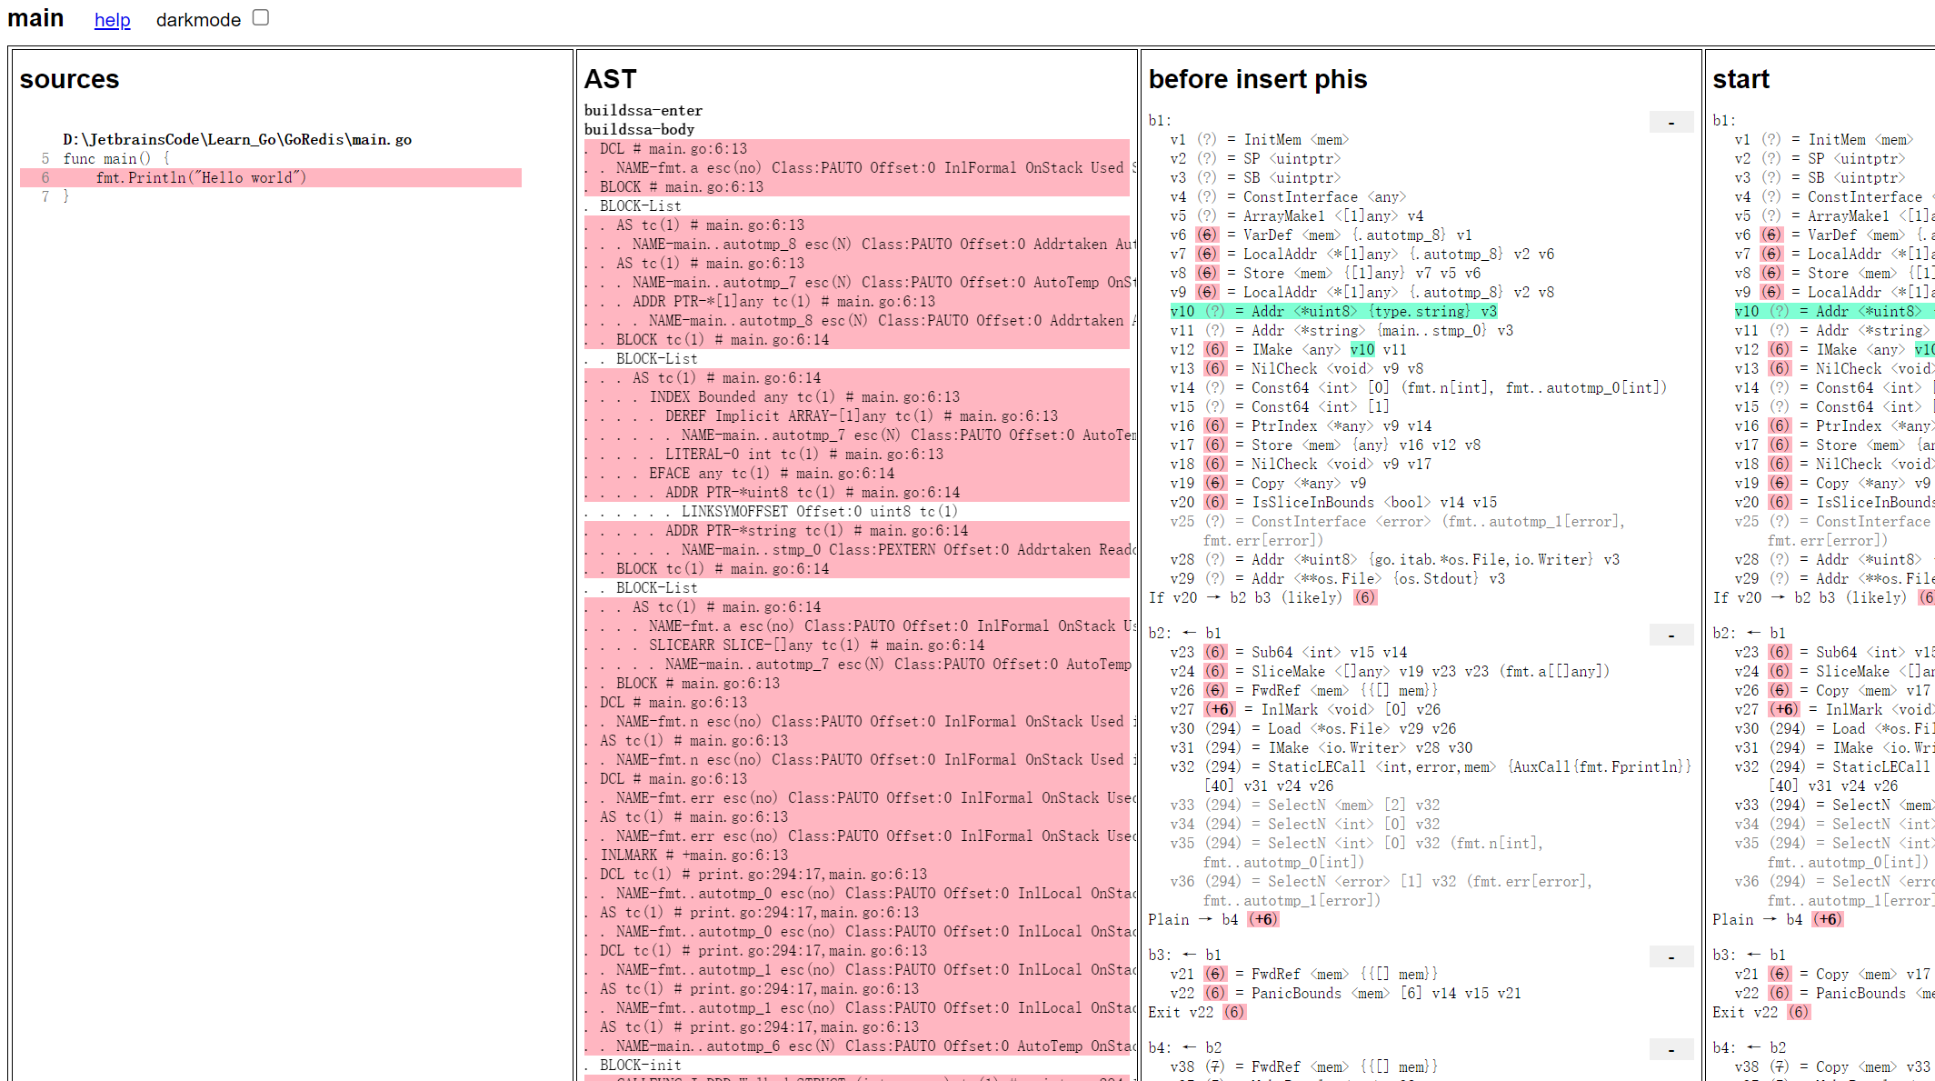This screenshot has width=1935, height=1081.
Task: Click the (6) line marker beside v6 VarDef
Action: click(1206, 235)
